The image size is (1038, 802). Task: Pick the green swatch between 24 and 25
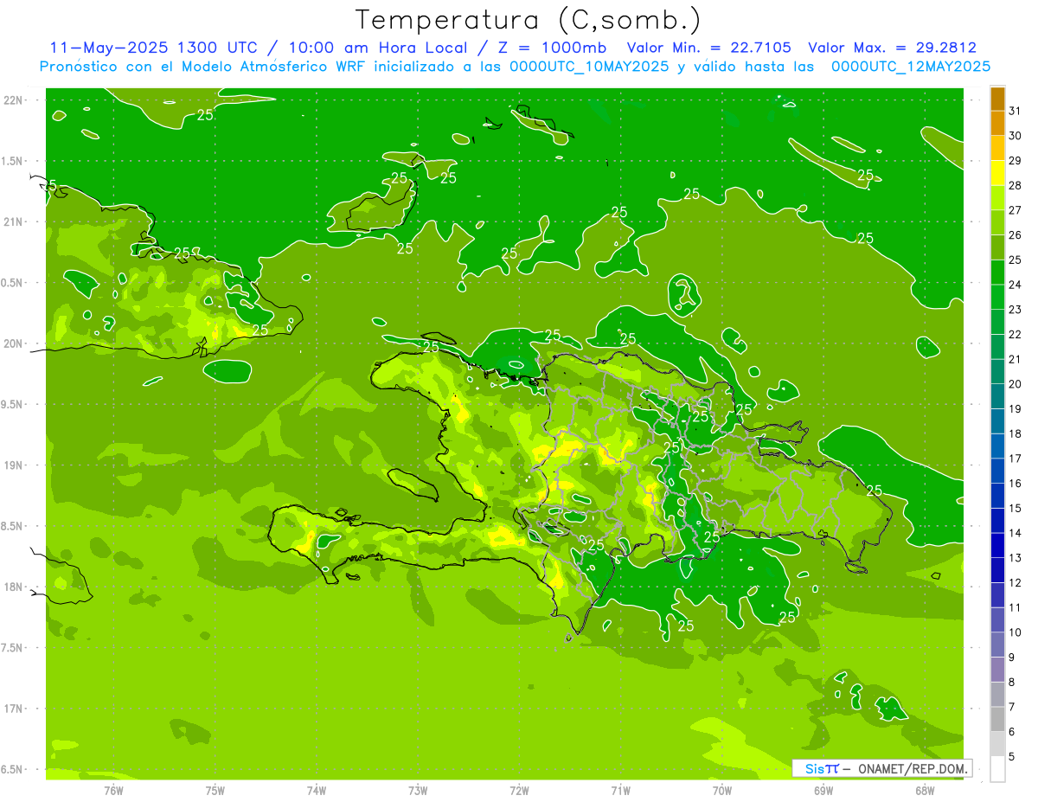point(997,273)
